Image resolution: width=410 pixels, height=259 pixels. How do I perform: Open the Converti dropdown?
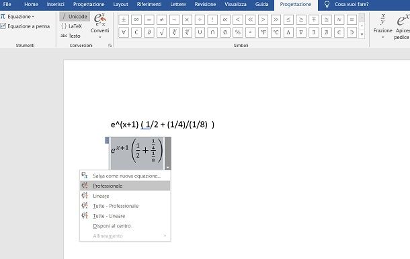click(99, 26)
